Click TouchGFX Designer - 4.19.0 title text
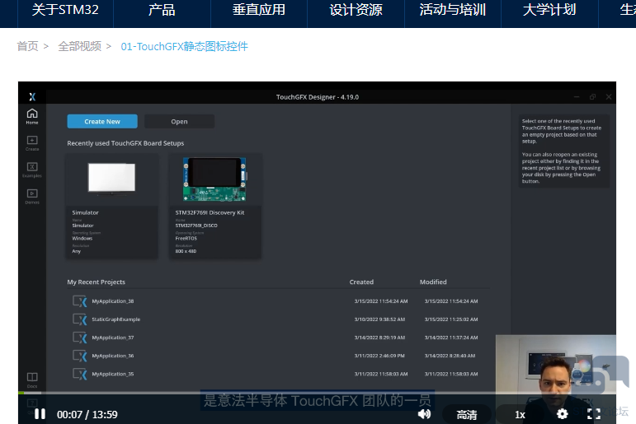636x424 pixels. (318, 97)
